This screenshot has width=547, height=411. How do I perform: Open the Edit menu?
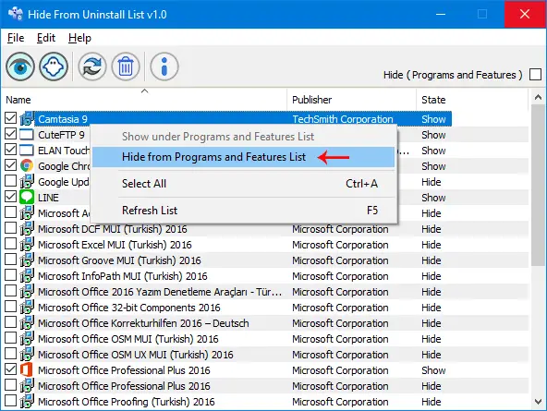coord(46,38)
